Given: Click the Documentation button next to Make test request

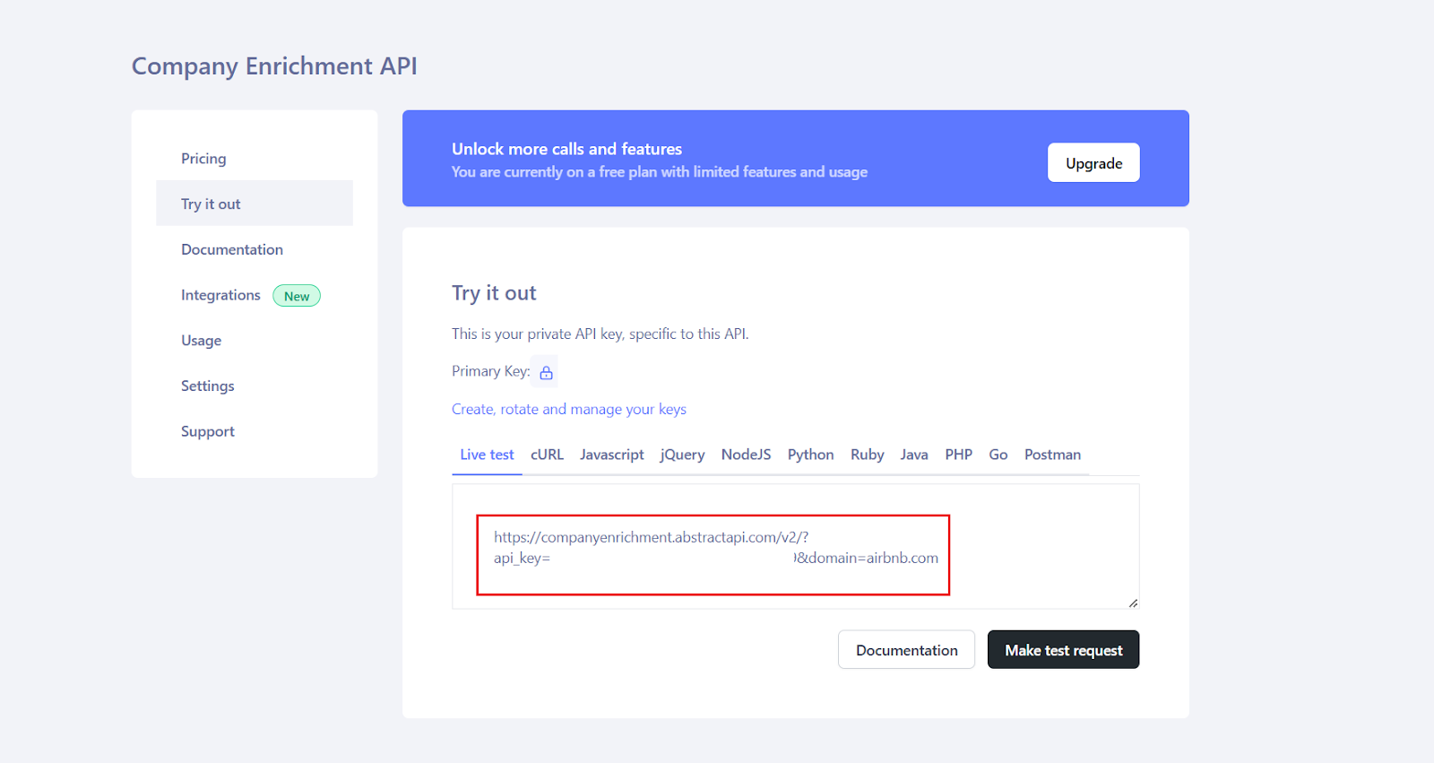Looking at the screenshot, I should [906, 649].
